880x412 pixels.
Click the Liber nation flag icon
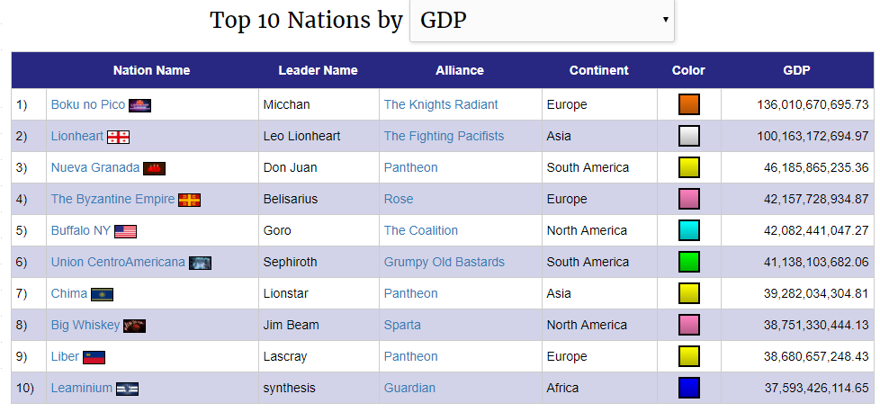coord(94,357)
